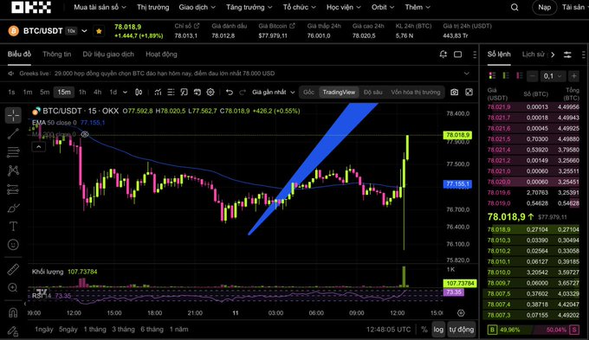Hide MA 200 indicator with eye icon

(x=85, y=134)
